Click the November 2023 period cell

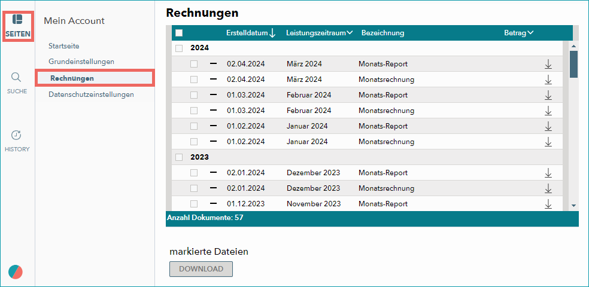tap(314, 204)
